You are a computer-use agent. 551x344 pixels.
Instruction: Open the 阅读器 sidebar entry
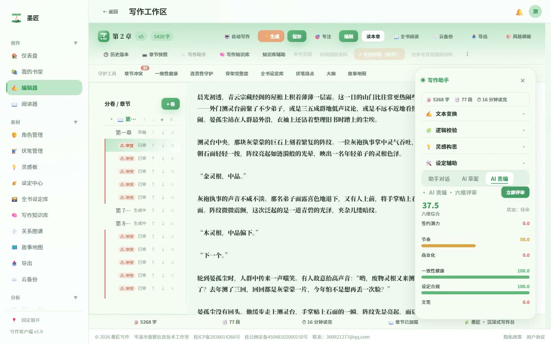click(x=44, y=104)
